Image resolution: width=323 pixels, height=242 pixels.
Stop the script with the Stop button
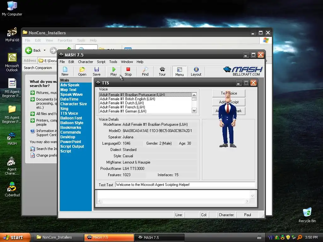click(128, 72)
